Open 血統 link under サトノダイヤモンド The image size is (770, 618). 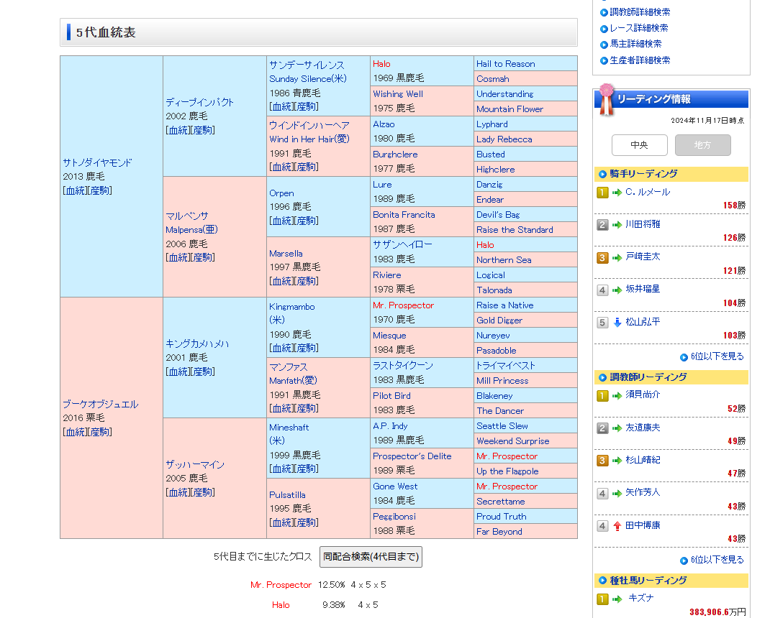pyautogui.click(x=75, y=190)
